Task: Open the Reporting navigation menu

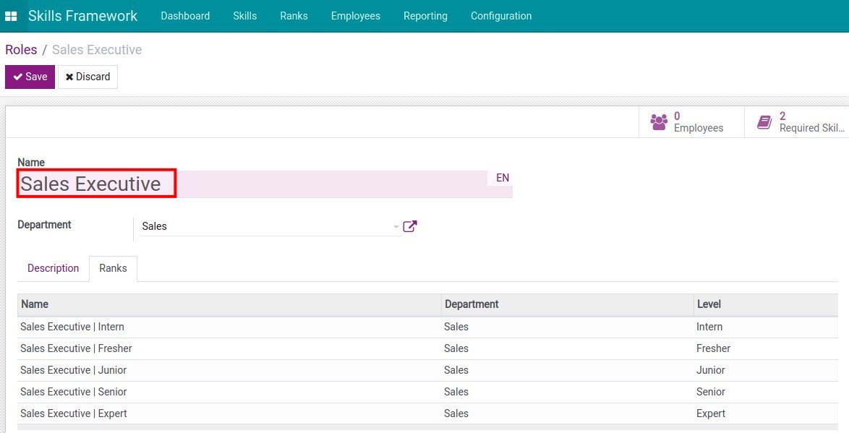Action: [x=425, y=15]
